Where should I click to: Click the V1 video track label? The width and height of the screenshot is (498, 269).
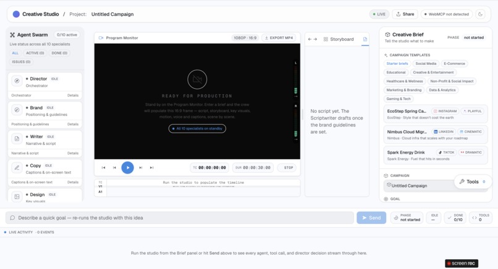[100, 186]
